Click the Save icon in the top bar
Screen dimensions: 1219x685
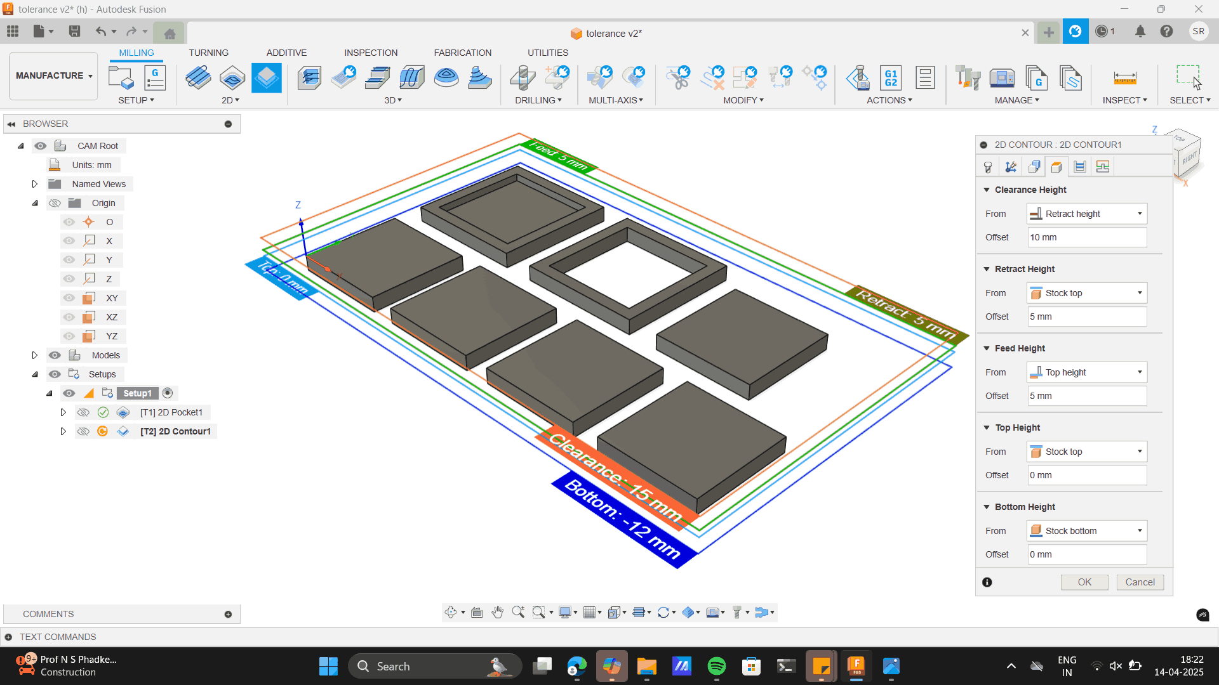(74, 31)
